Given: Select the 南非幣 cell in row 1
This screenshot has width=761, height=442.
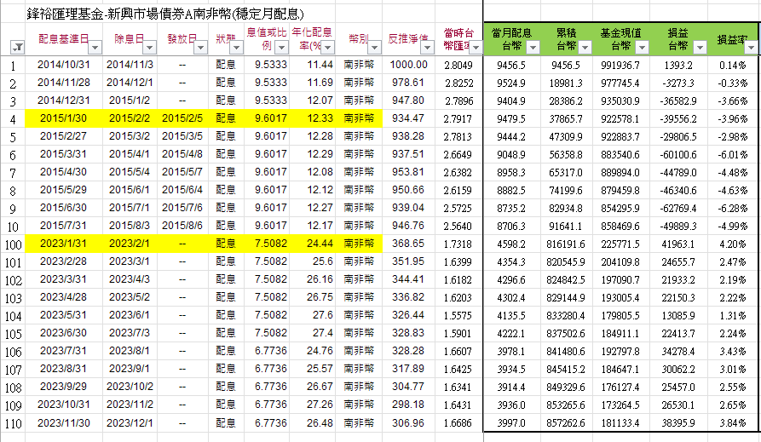Looking at the screenshot, I should pos(359,65).
